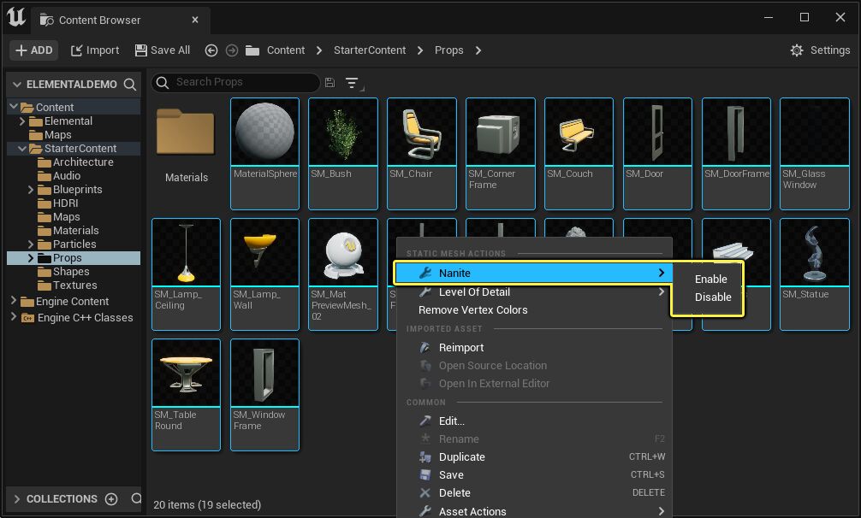Click the Save All disk icon
861x518 pixels.
click(x=141, y=50)
